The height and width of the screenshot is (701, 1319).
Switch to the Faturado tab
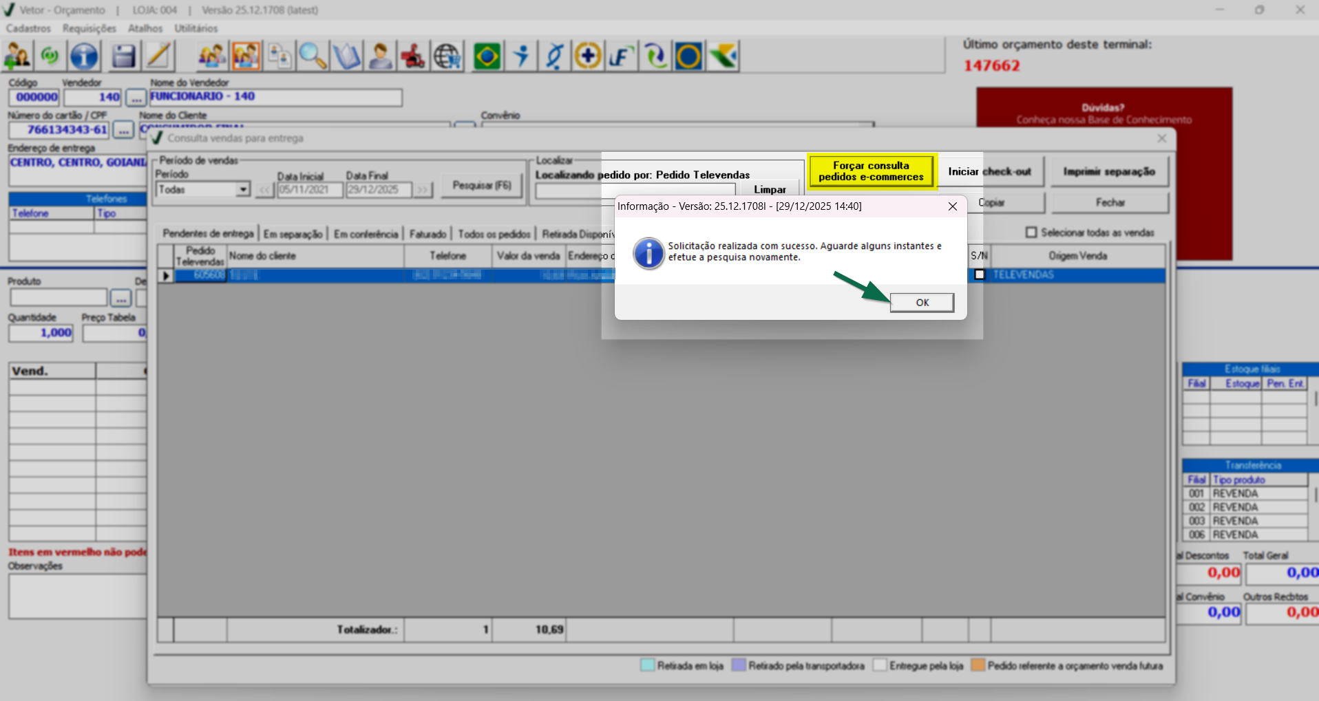coord(428,234)
